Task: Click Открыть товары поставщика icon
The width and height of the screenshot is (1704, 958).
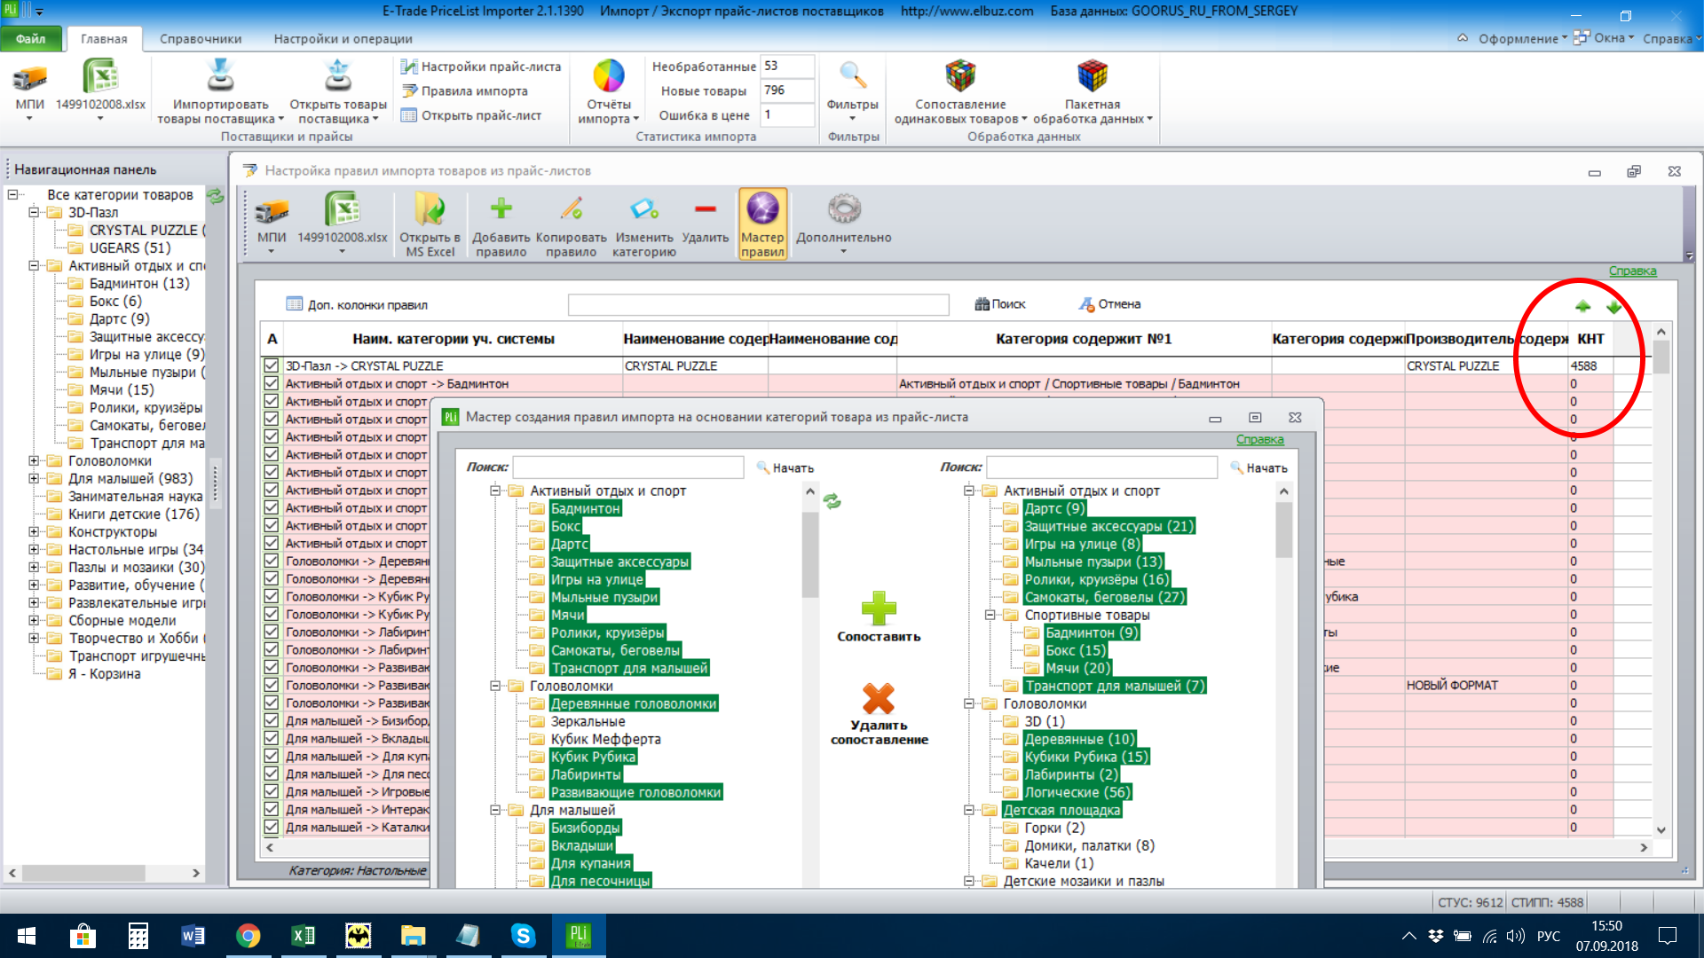Action: tap(338, 76)
